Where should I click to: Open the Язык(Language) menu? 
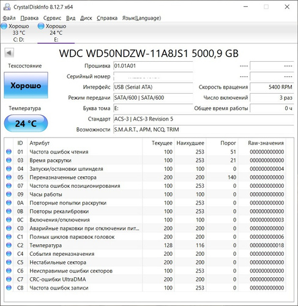141,18
